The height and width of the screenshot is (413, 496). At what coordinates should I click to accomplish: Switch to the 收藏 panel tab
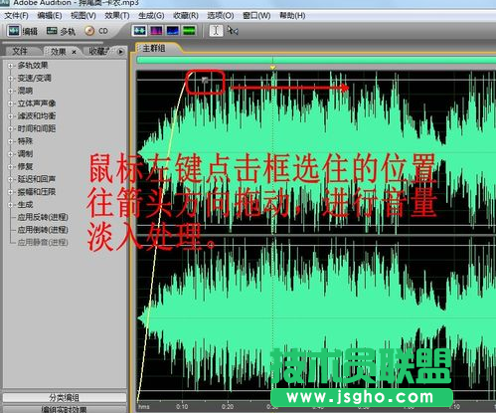tap(98, 52)
